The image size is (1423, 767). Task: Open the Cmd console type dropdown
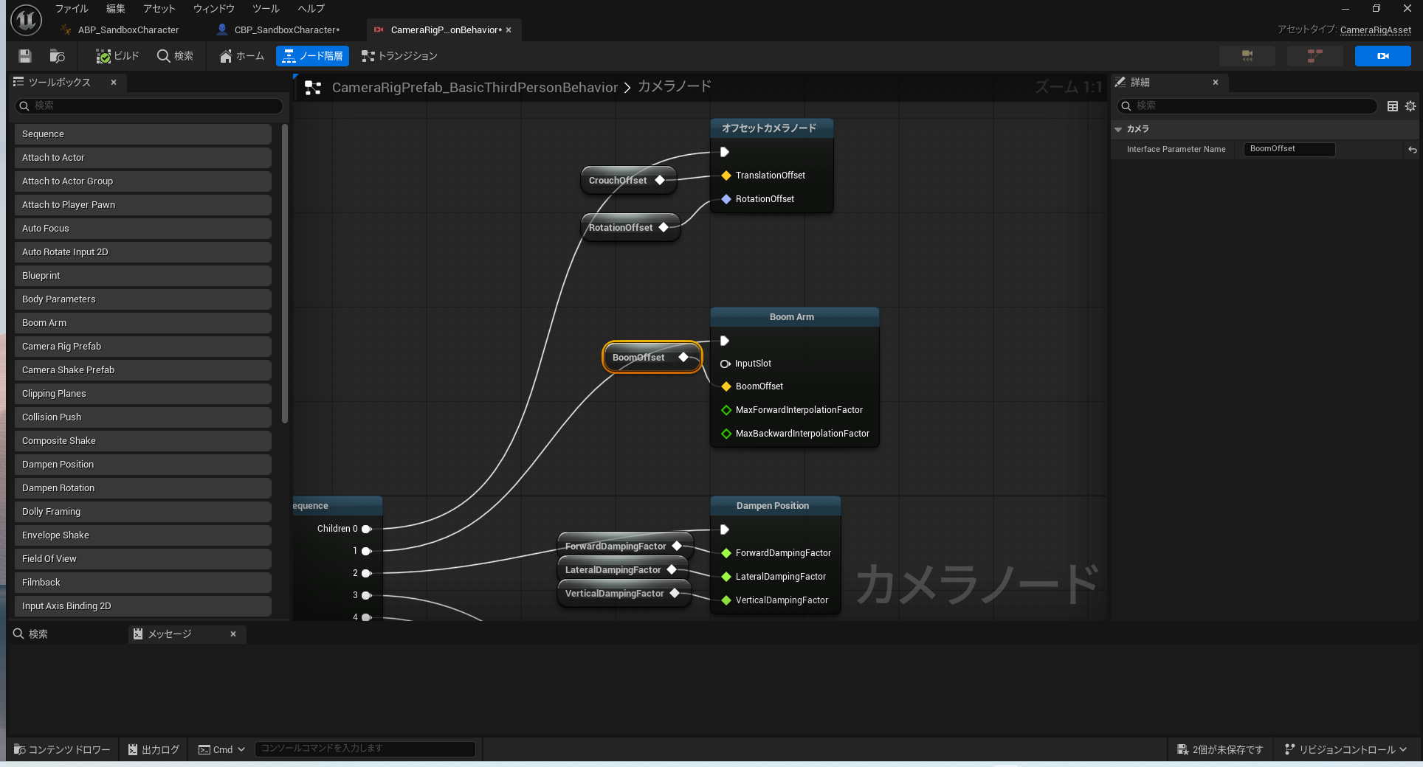tap(222, 749)
